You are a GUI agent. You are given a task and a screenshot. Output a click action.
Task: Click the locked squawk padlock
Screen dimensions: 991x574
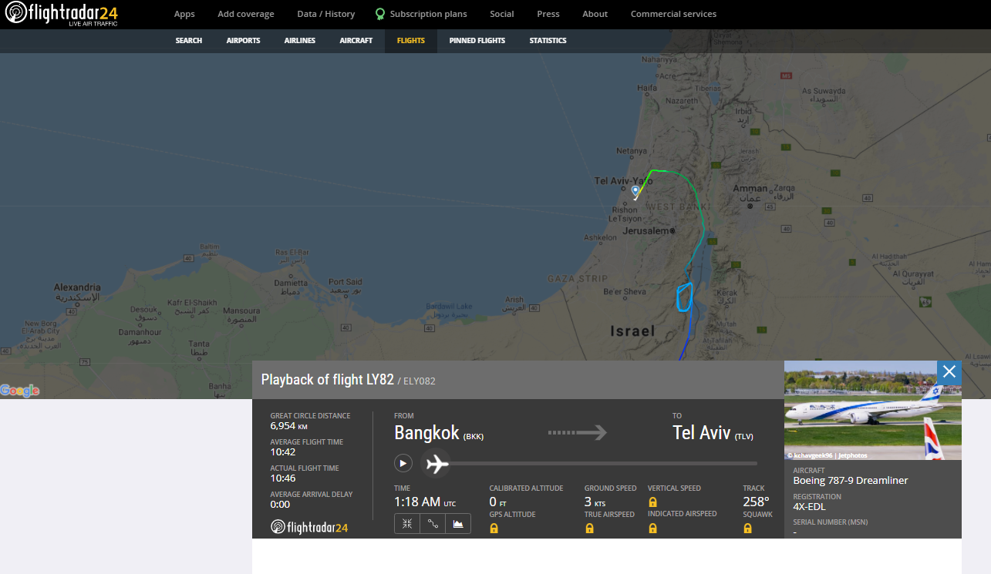coord(748,528)
